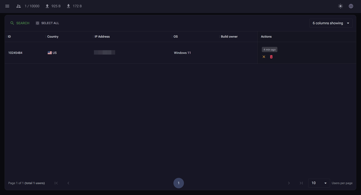This screenshot has height=195, width=361.
Task: Click the 4 min ago badge
Action: (269, 50)
